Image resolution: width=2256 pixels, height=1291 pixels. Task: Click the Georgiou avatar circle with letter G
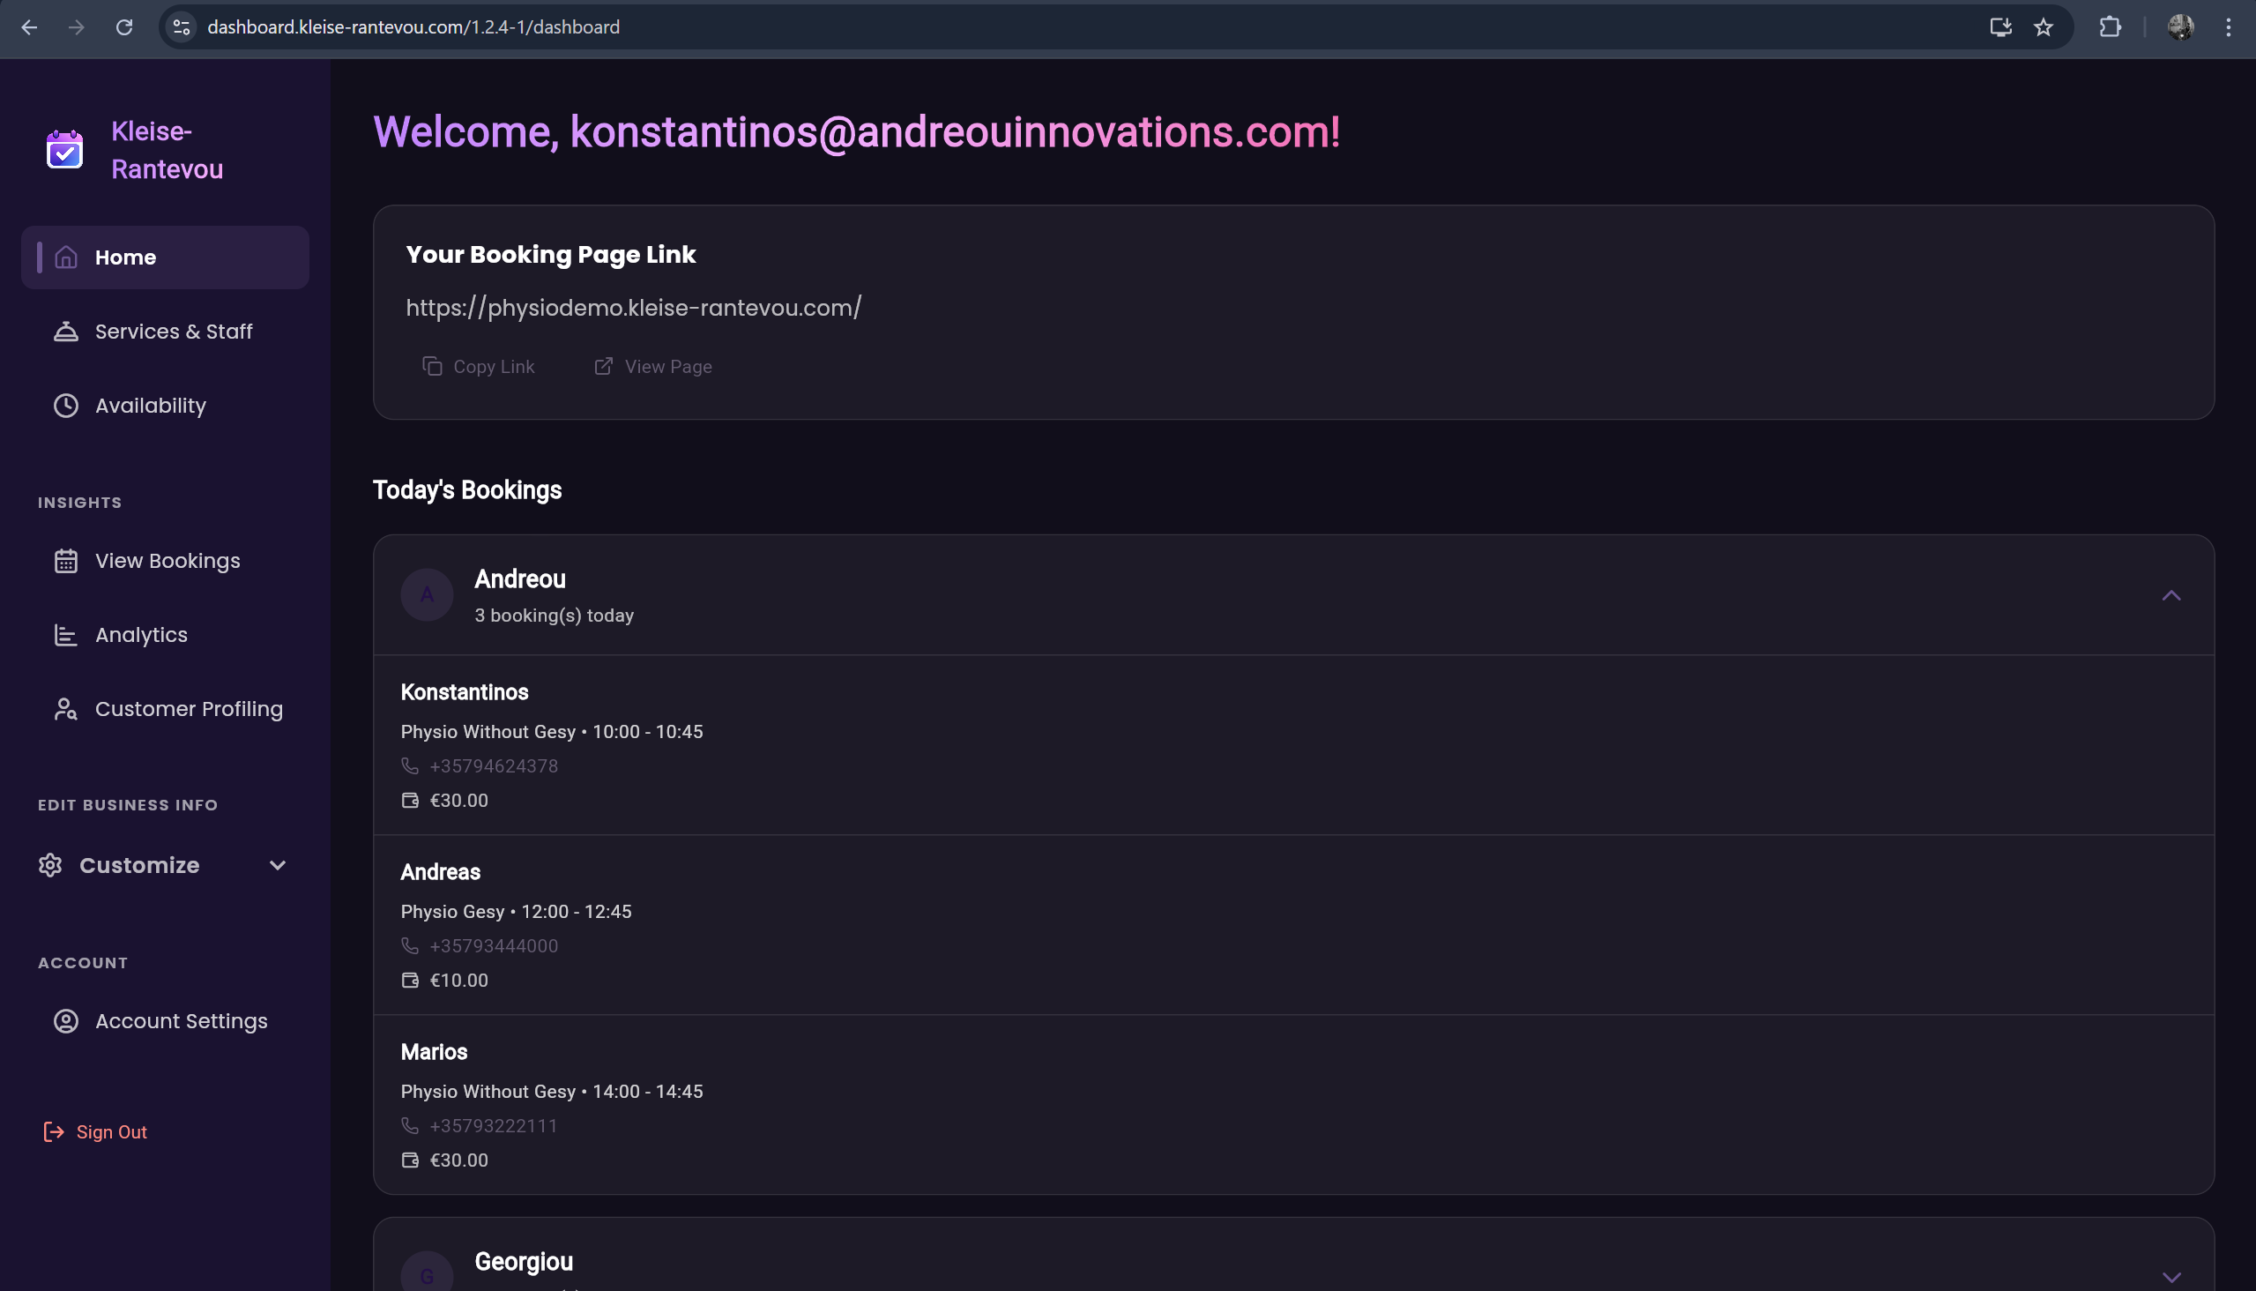[x=428, y=1273]
